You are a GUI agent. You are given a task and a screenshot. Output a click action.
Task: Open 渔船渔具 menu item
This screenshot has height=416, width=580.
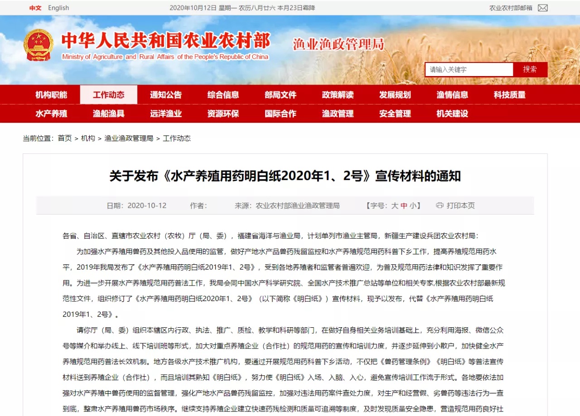109,114
